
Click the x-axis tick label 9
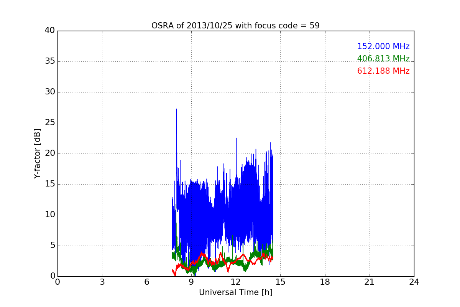click(x=191, y=282)
